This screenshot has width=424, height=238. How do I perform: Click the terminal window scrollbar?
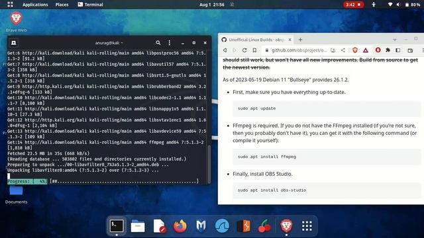(x=209, y=164)
